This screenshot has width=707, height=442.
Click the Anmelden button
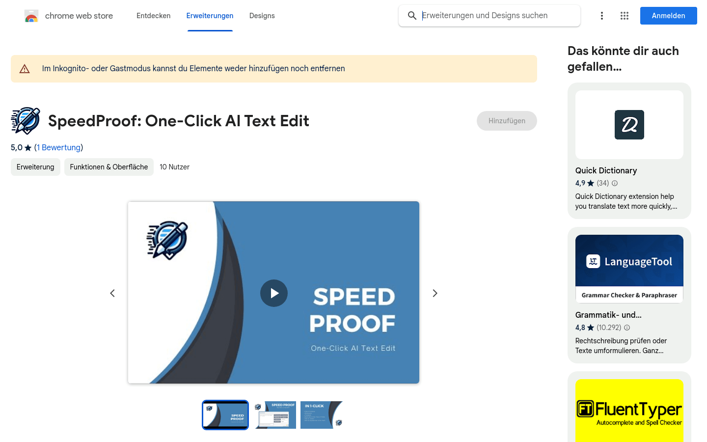pyautogui.click(x=669, y=16)
